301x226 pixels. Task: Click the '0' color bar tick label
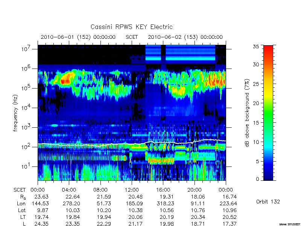tap(257, 179)
